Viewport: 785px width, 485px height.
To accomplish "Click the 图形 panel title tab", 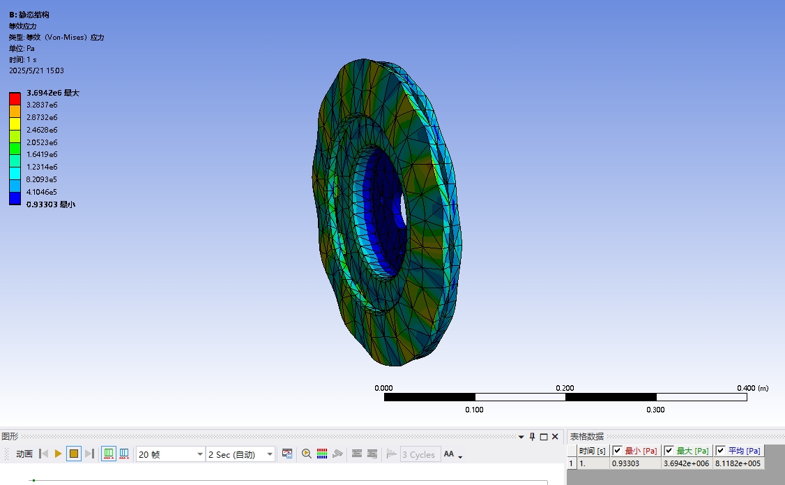I will (10, 436).
